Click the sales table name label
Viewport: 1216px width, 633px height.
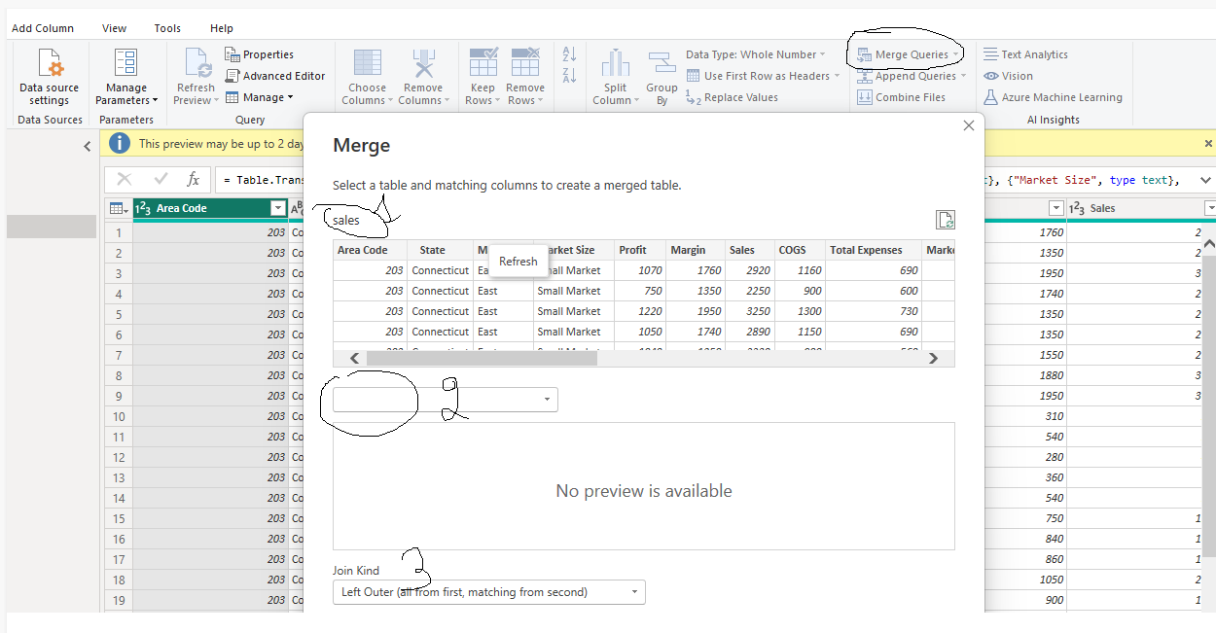[x=346, y=221]
